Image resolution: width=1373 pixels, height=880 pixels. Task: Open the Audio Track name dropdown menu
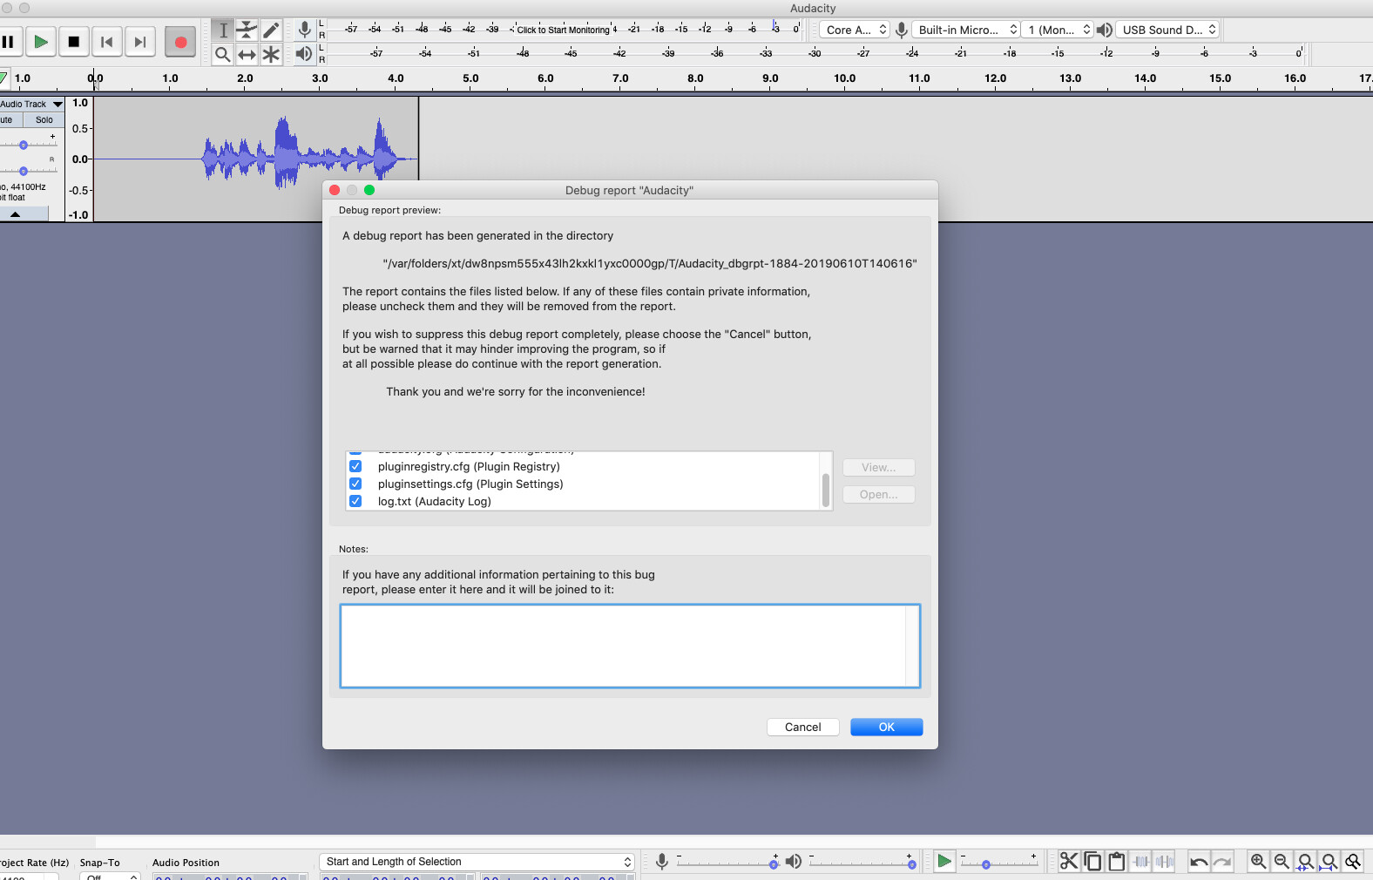(32, 104)
